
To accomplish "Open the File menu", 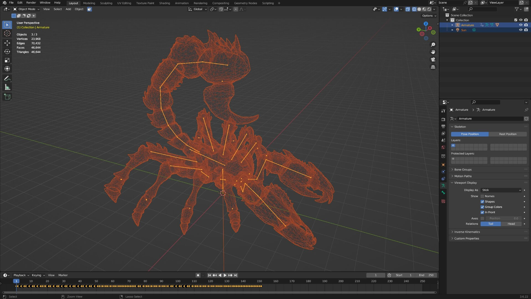I will pos(11,3).
